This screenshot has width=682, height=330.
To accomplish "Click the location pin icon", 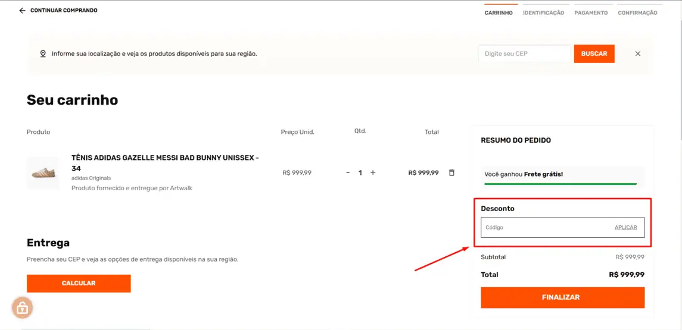I will (43, 54).
